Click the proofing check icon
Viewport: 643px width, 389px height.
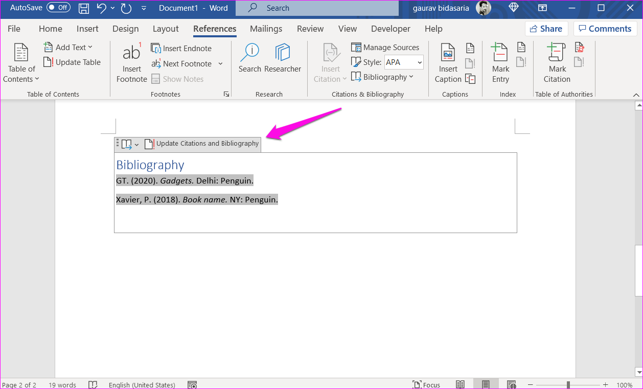[93, 384]
